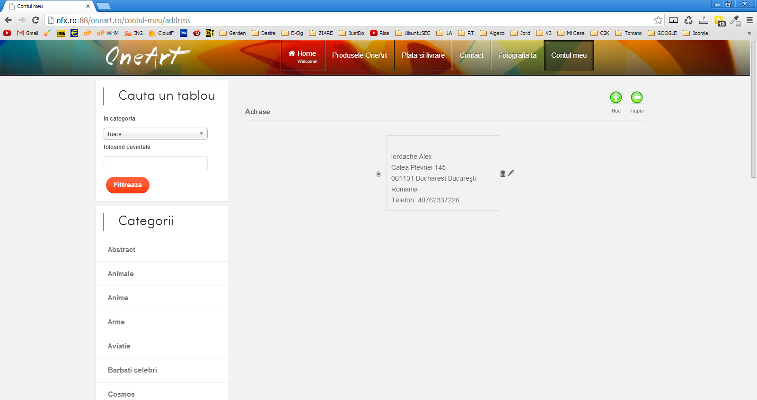The height and width of the screenshot is (400, 757).
Task: Open the Contul meu menu item
Action: 569,56
